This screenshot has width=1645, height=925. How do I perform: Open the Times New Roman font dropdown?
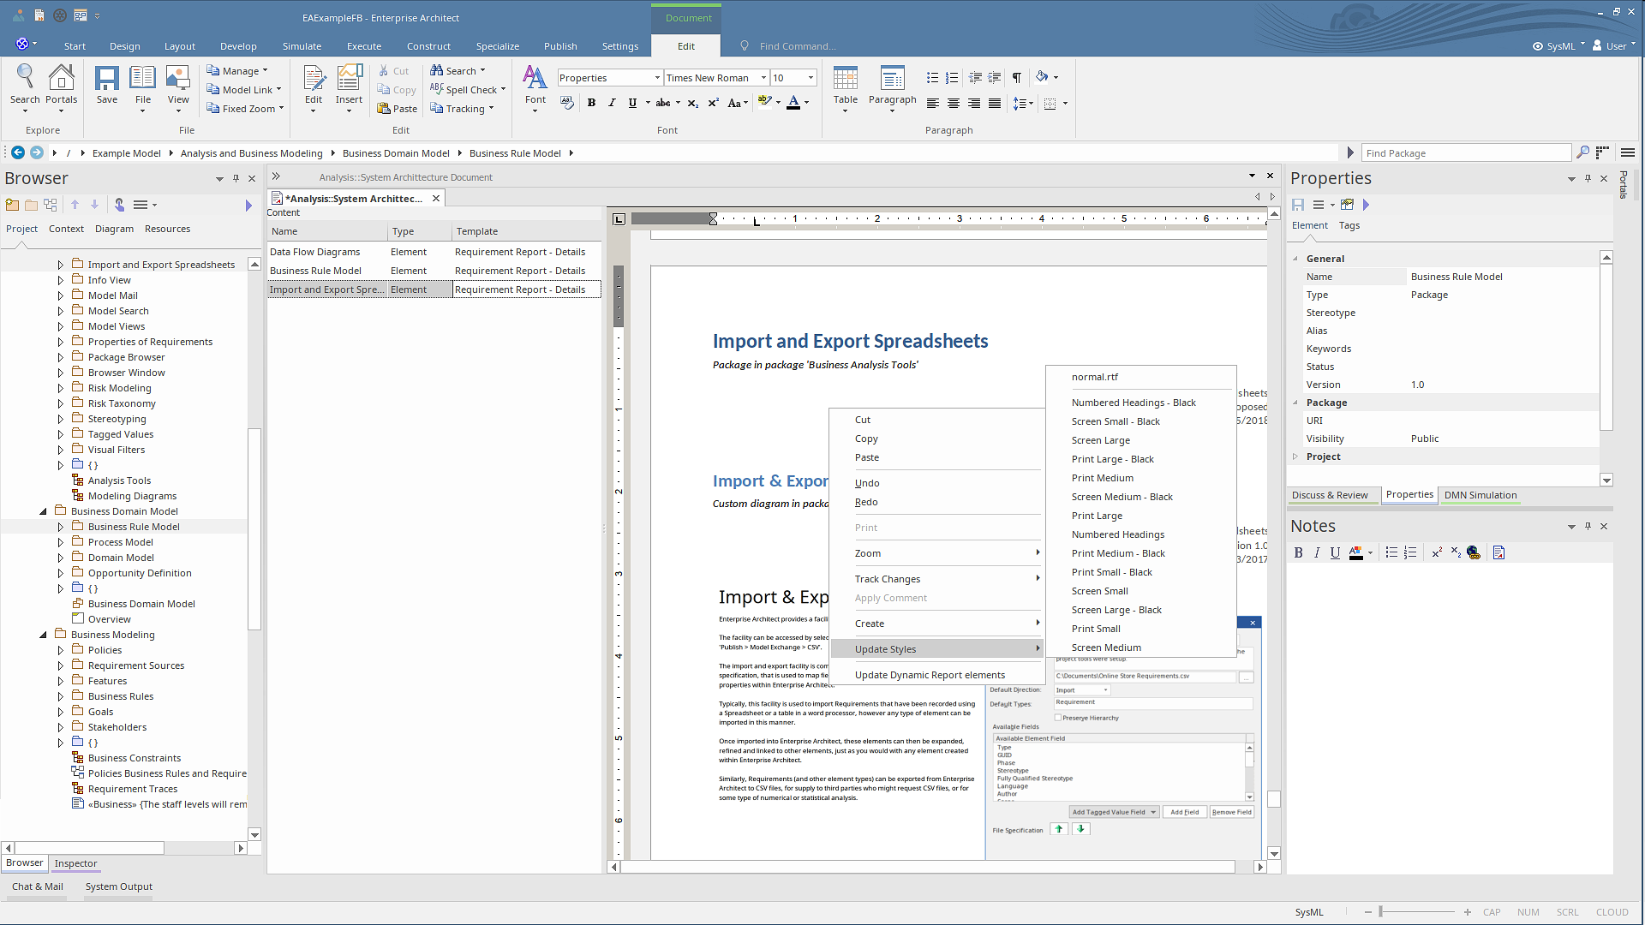(763, 78)
